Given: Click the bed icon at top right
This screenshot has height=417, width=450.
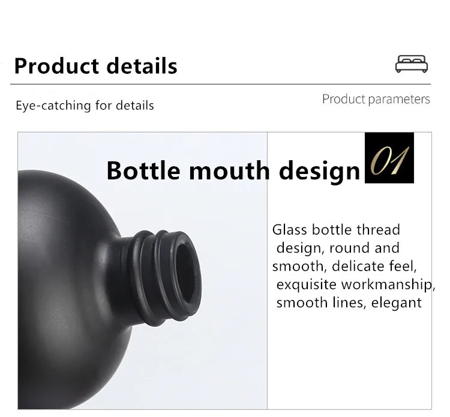Looking at the screenshot, I should point(411,64).
